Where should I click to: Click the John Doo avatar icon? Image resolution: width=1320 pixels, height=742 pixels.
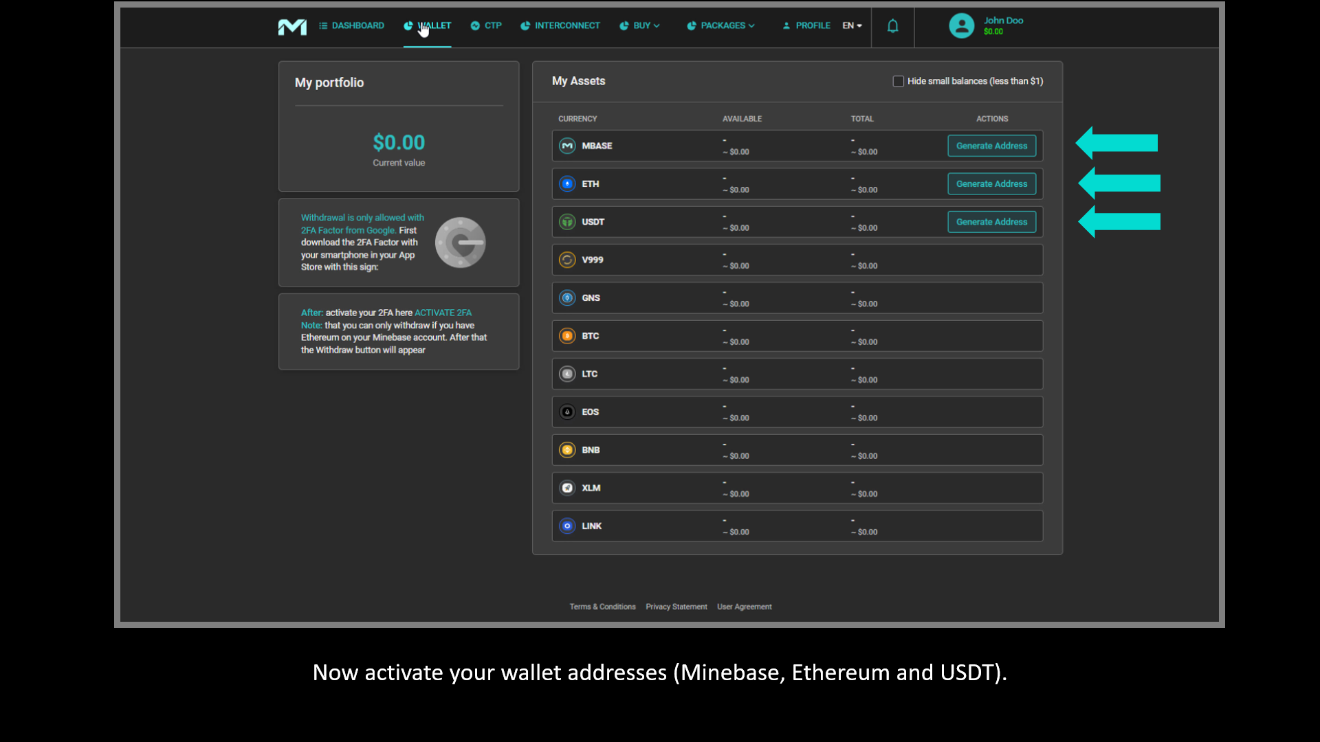(961, 26)
